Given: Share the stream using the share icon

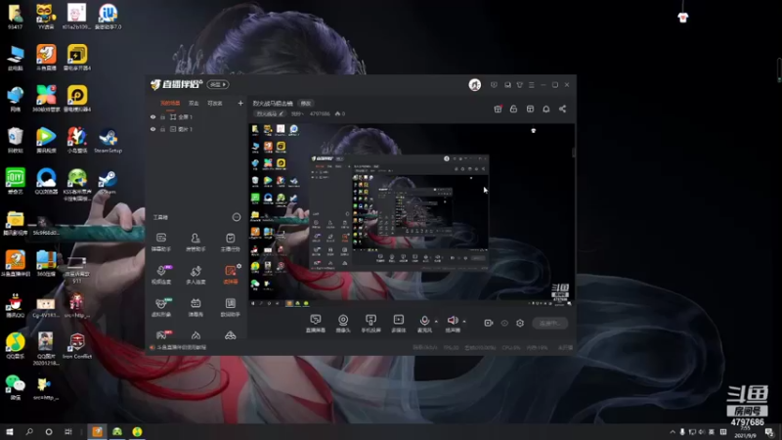Looking at the screenshot, I should coord(563,109).
